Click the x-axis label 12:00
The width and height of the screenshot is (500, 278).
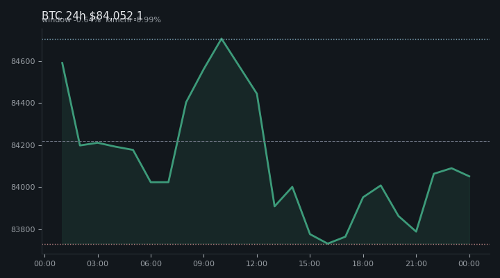point(257,263)
